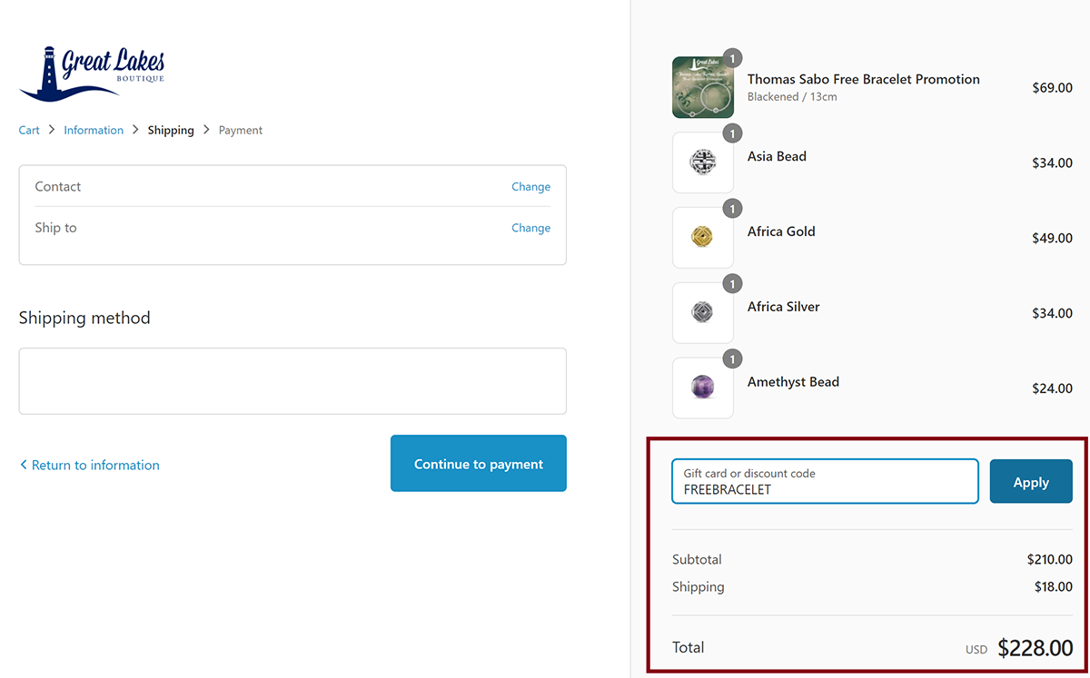Open the Information breadcrumb step
This screenshot has width=1090, height=678.
click(x=94, y=131)
